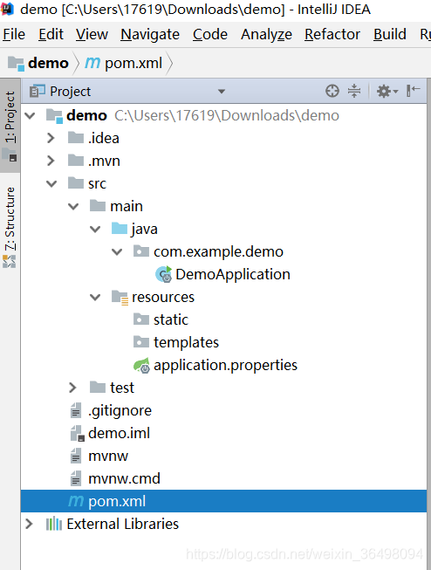Click the static folder icon
Screen dimensions: 431x570
141,319
